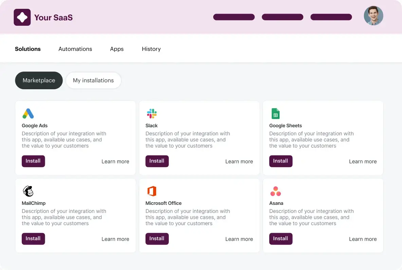Screen dimensions: 402x270
Task: Install the Google Ads integration
Action: tap(33, 161)
